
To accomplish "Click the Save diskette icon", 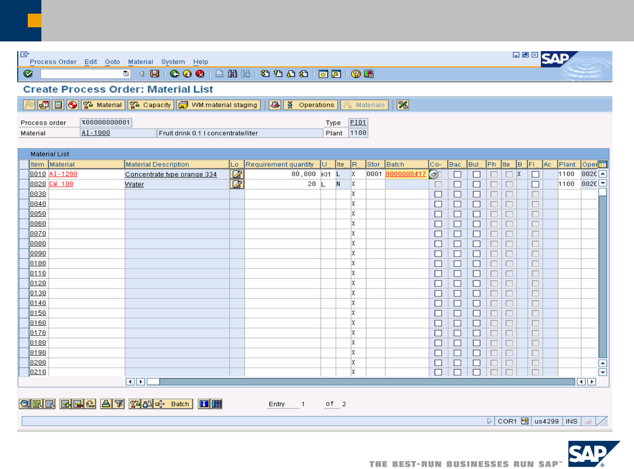I will (155, 74).
